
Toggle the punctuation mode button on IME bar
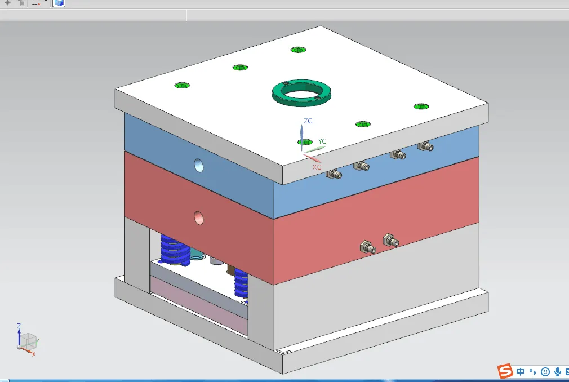(532, 371)
